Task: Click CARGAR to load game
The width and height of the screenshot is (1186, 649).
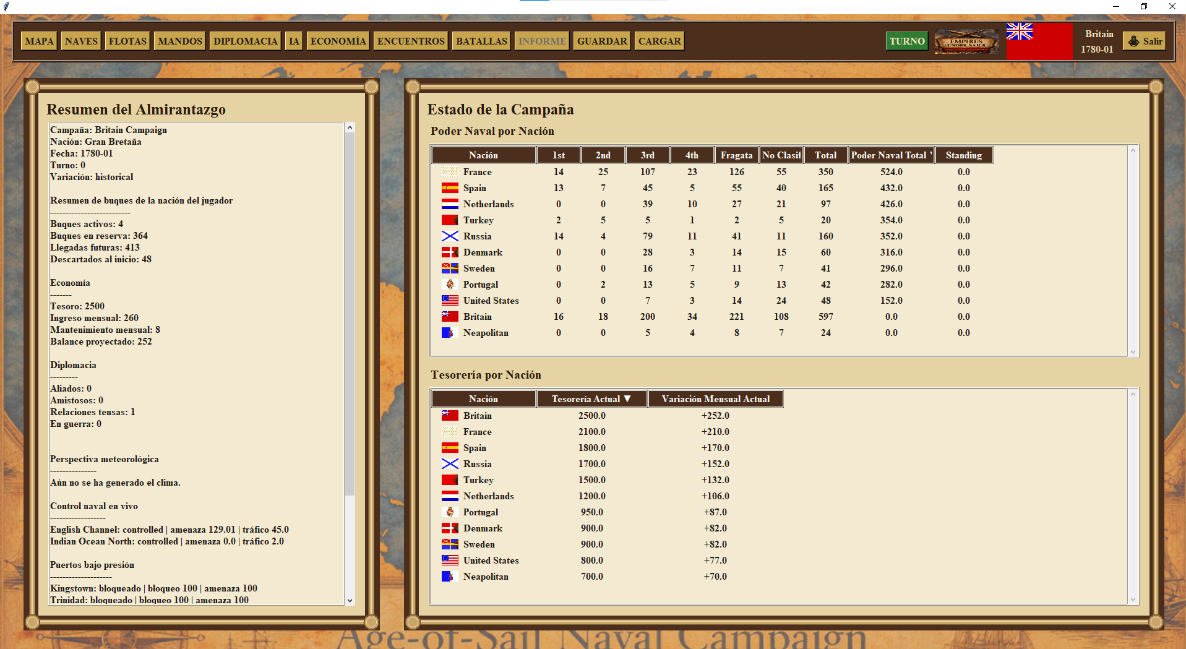Action: point(660,41)
